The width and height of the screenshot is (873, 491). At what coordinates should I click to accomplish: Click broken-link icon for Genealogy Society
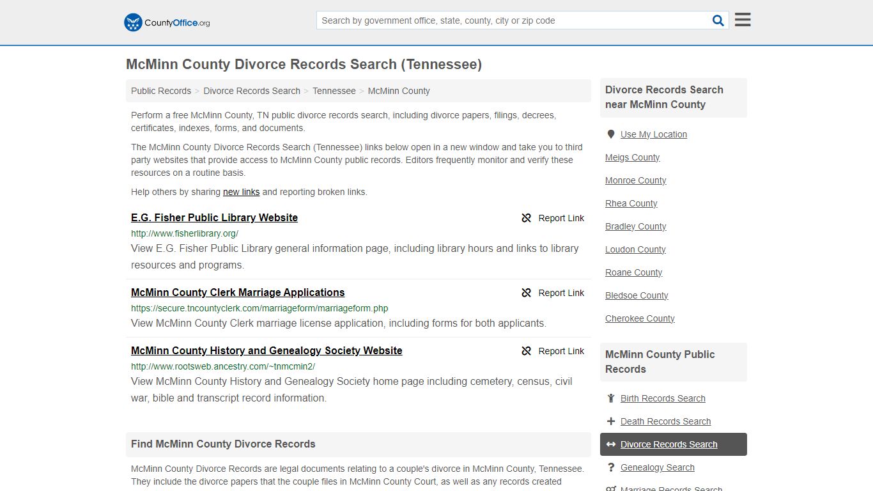tap(527, 351)
